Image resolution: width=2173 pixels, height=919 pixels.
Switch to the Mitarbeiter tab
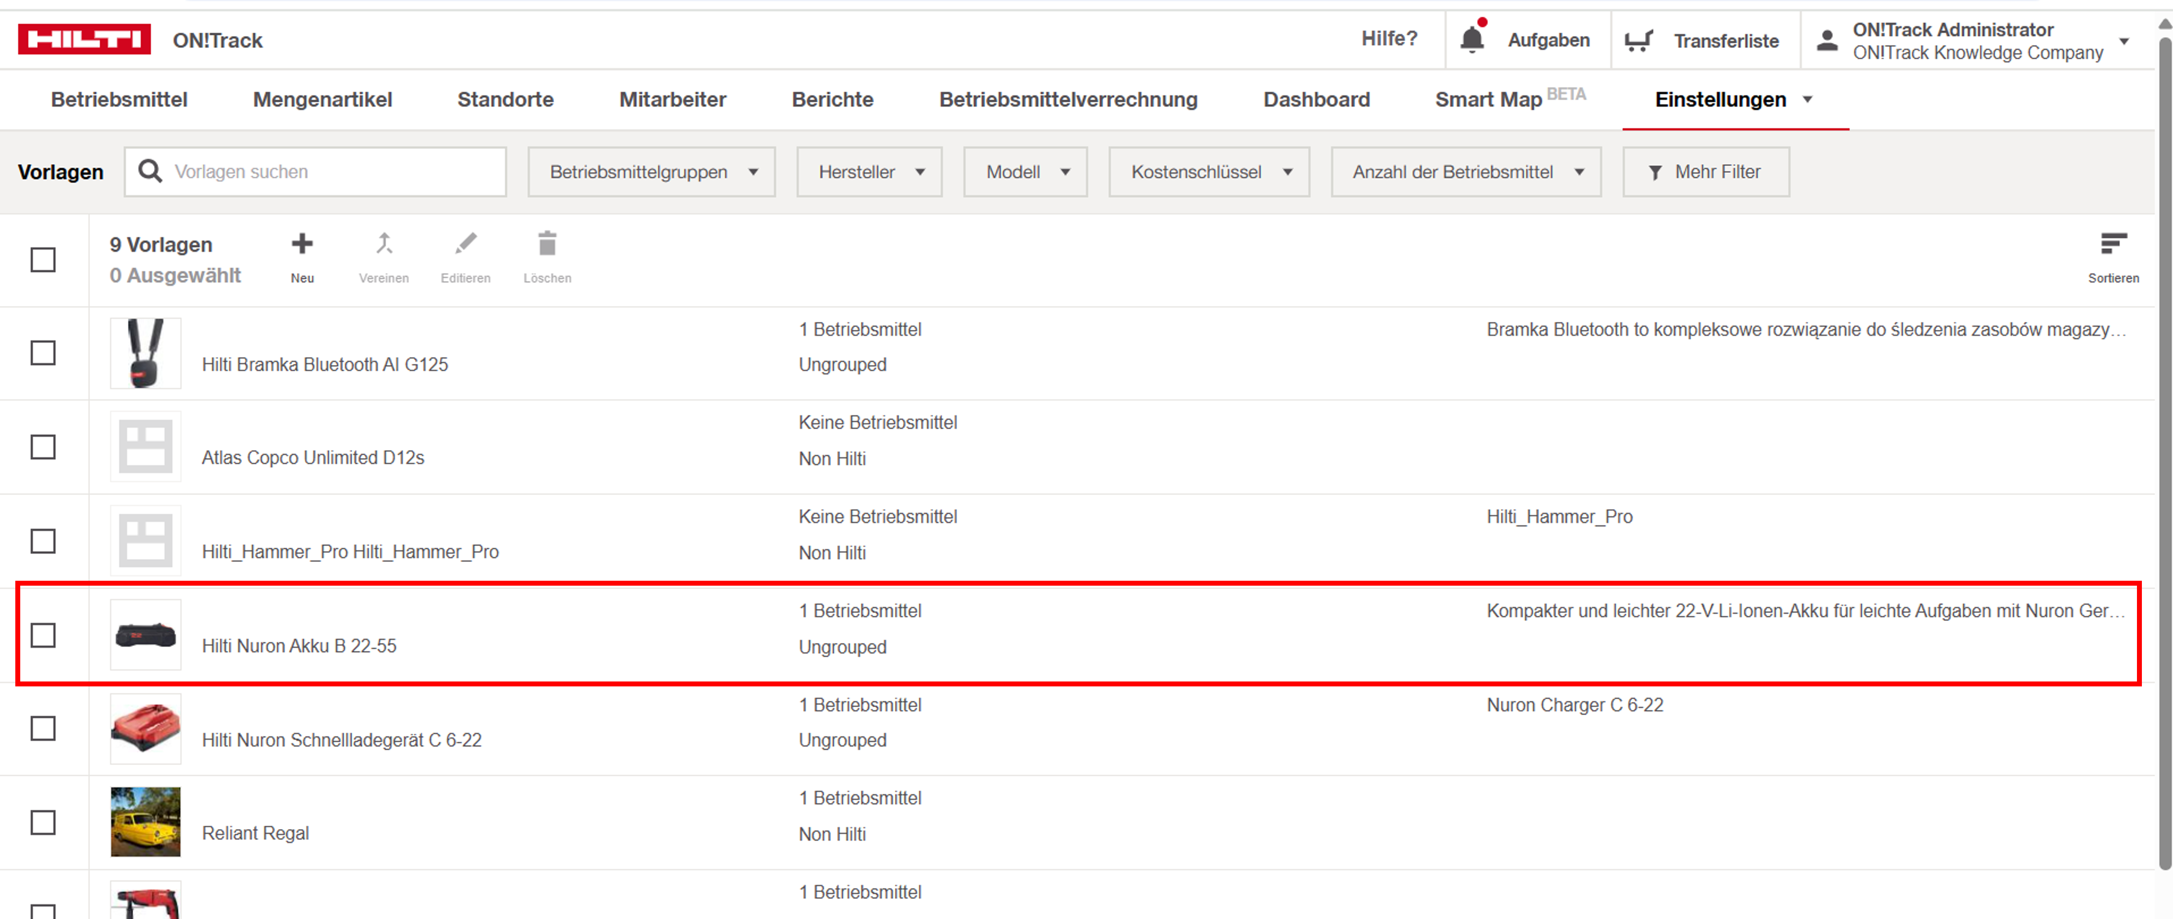click(672, 99)
